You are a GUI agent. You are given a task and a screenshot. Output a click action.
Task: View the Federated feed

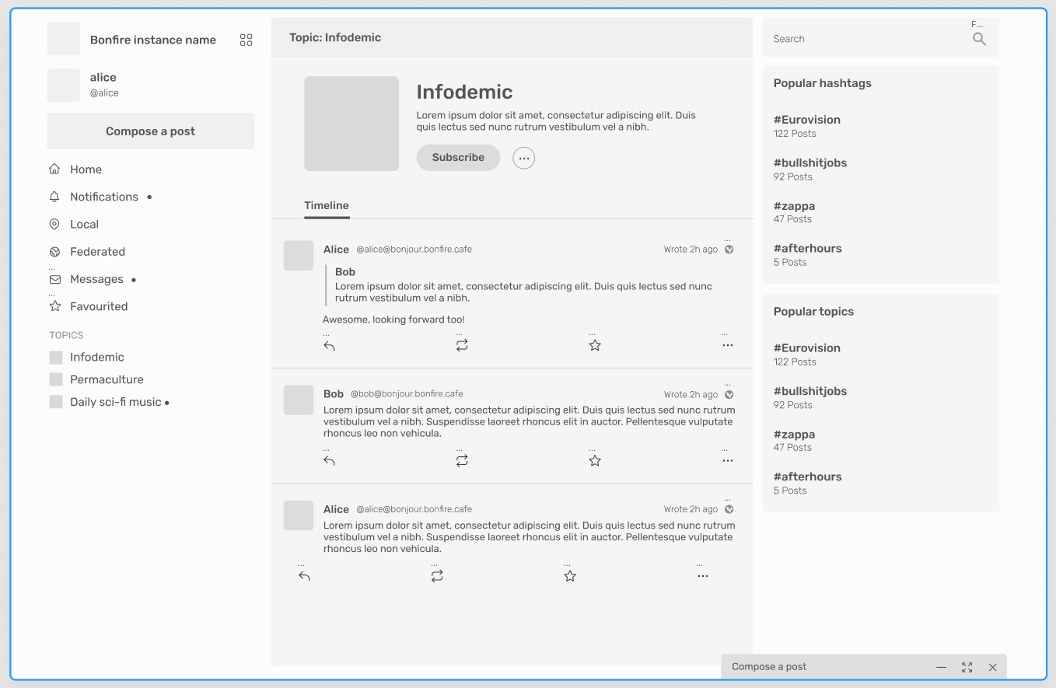[x=97, y=251]
